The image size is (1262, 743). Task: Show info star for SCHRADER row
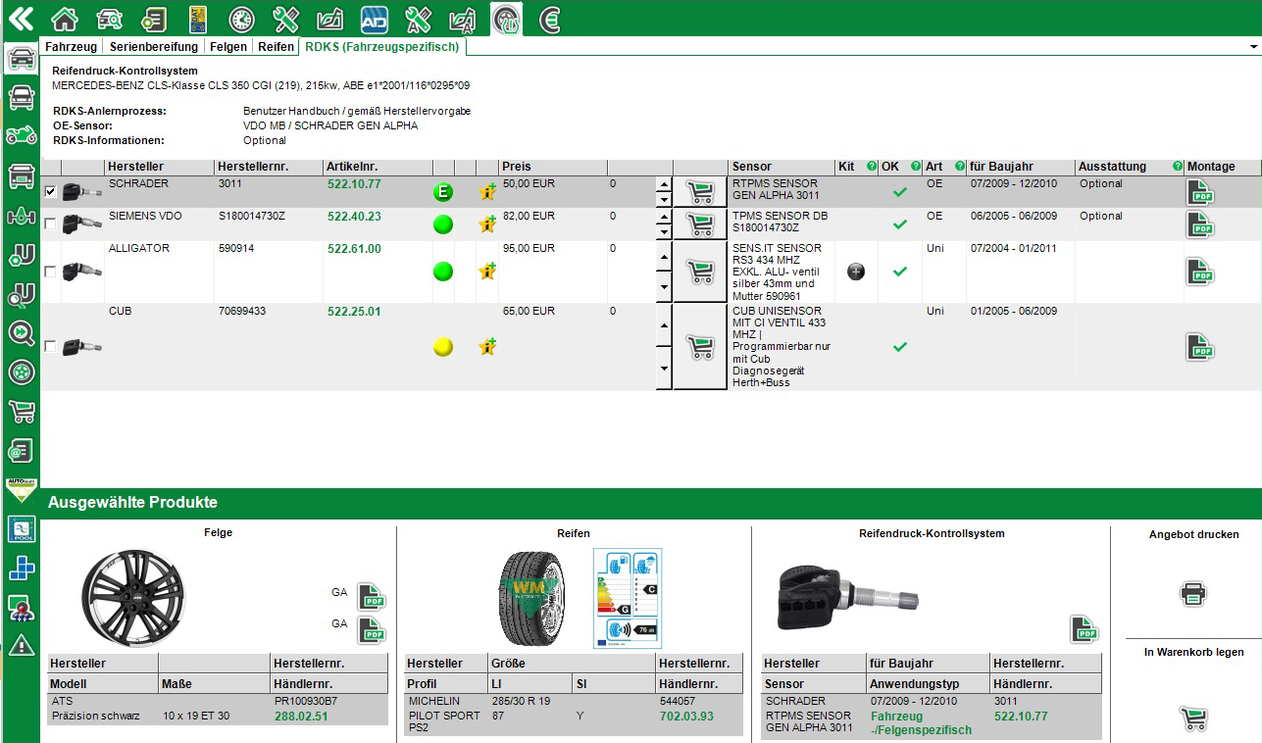tap(487, 192)
